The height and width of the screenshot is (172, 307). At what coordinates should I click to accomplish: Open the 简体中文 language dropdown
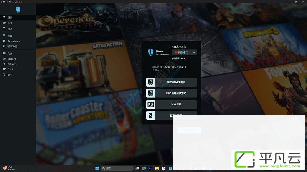(x=184, y=52)
